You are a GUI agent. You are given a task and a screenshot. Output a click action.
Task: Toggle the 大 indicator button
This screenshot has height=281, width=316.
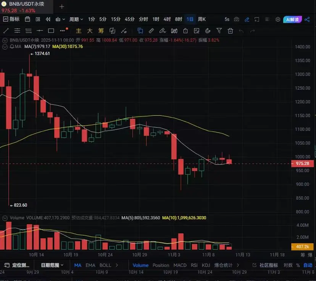pyautogui.click(x=90, y=31)
